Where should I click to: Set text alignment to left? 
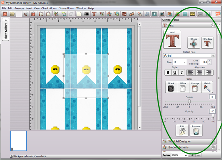coord(191,73)
